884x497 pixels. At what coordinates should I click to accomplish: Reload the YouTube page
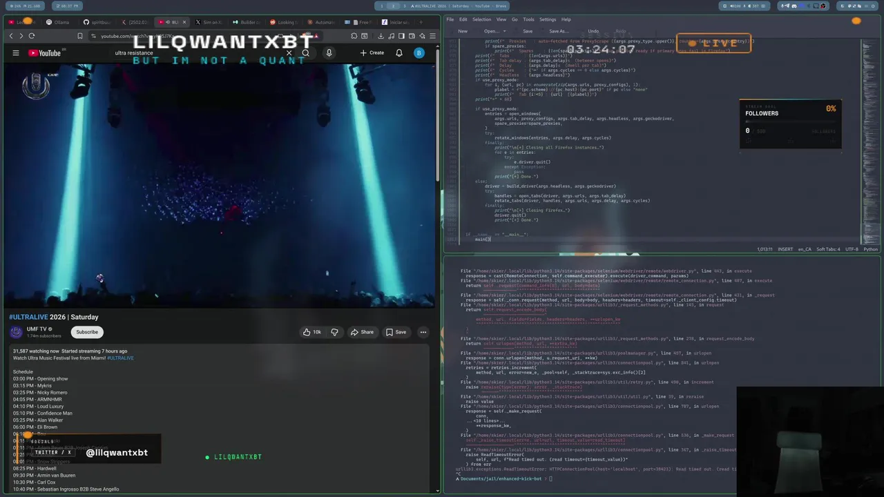(x=32, y=36)
